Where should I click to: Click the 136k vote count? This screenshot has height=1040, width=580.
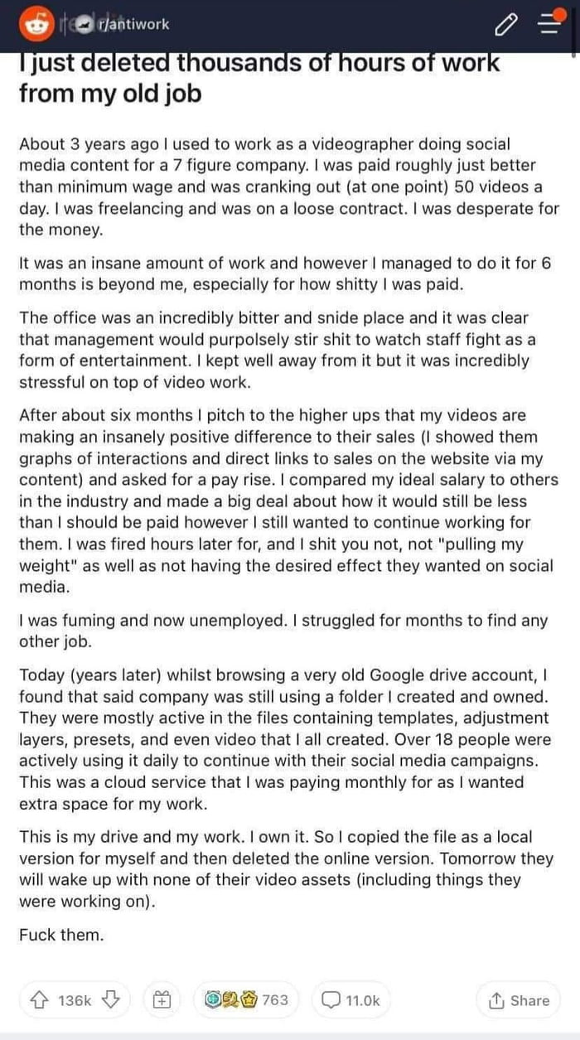point(75,1000)
